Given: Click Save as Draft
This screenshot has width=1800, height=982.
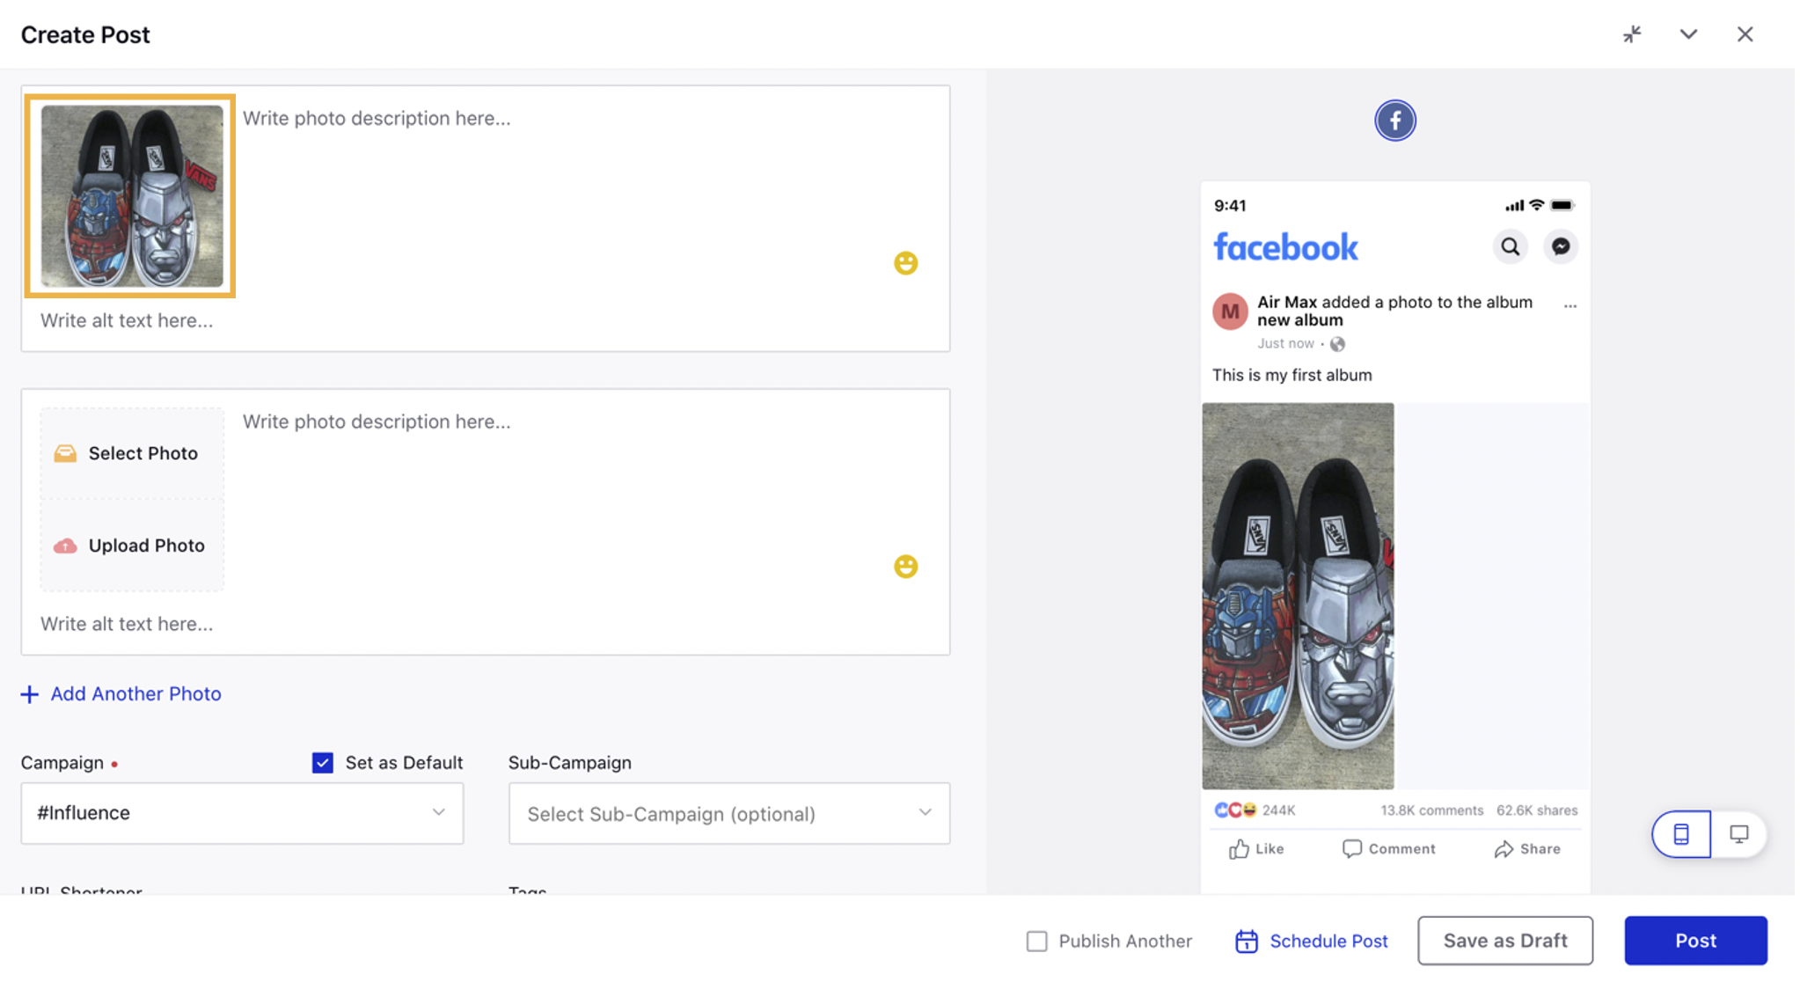Looking at the screenshot, I should 1505,941.
